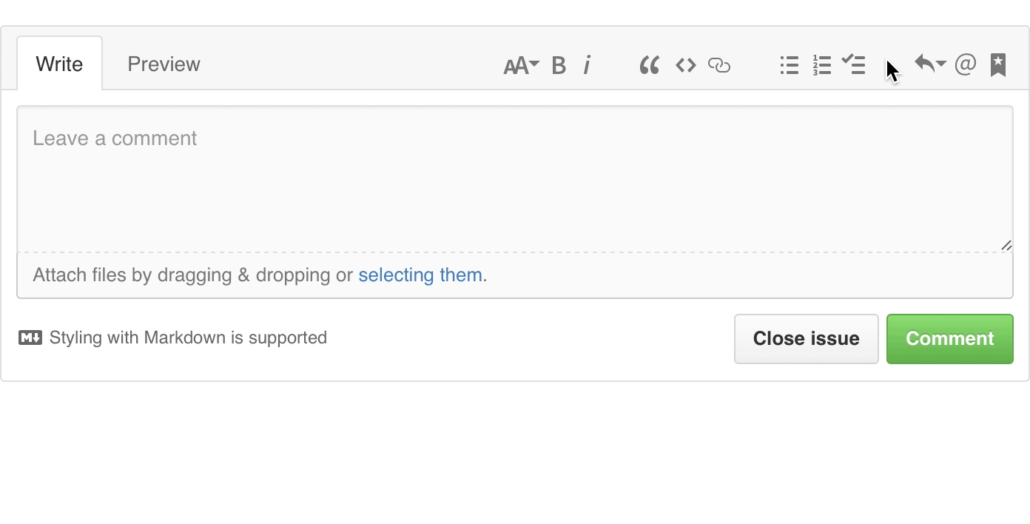Apply italic text formatting
Screen dimensions: 1030x524
587,66
